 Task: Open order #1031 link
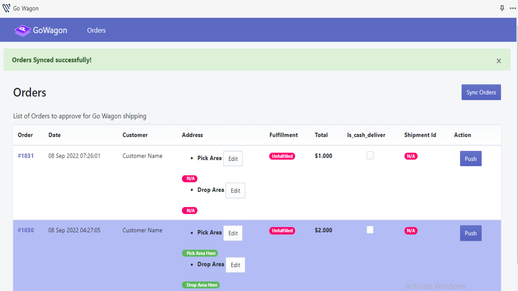tap(26, 156)
